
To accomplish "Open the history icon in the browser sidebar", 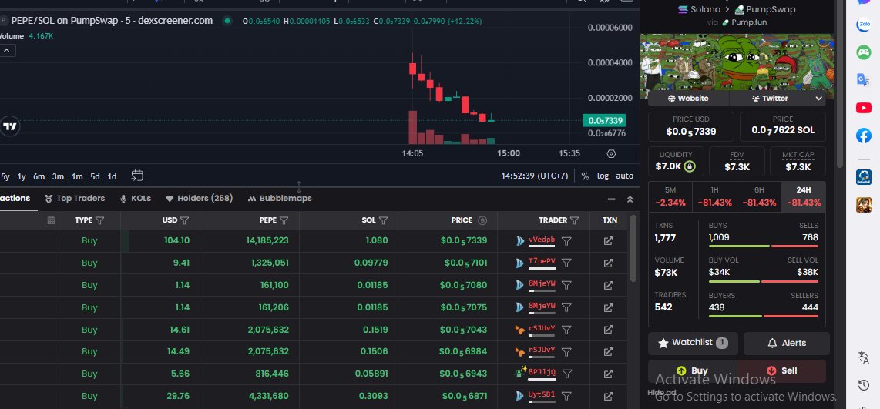I will 864,385.
